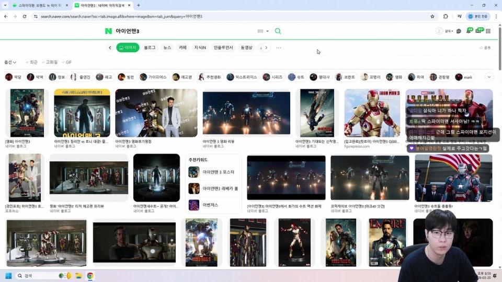Switch to the 블로그 search tab
Viewport: 502px width, 282px height.
pyautogui.click(x=150, y=48)
